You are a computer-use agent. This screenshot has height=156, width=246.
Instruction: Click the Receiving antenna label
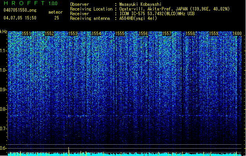[x=90, y=18]
